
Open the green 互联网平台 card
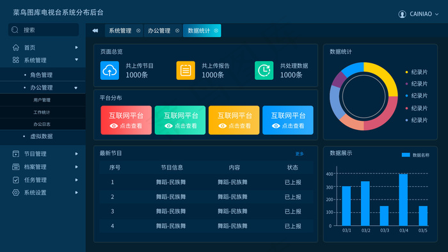(x=180, y=120)
